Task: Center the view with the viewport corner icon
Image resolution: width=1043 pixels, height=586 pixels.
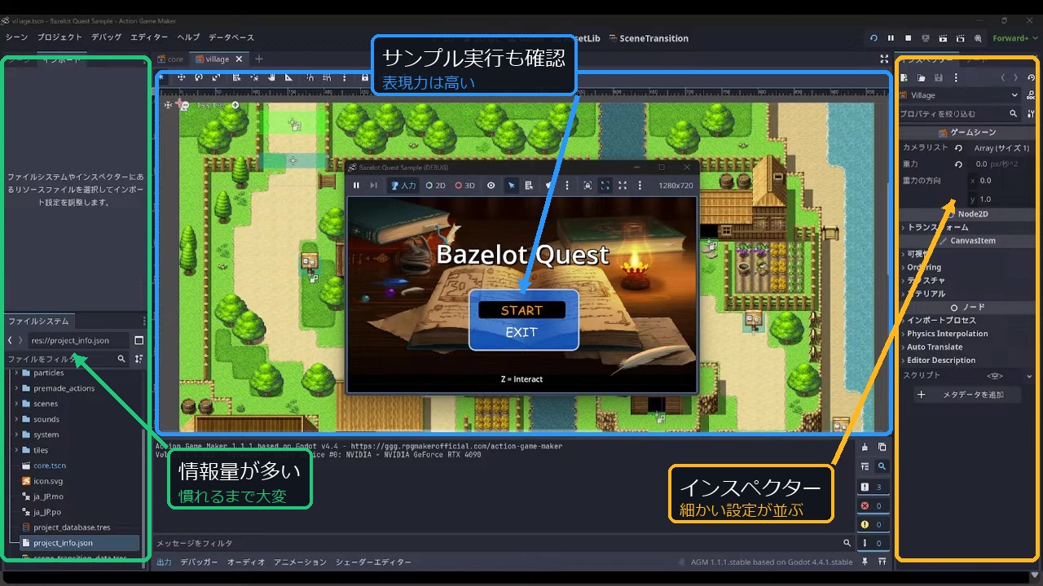Action: click(x=168, y=105)
